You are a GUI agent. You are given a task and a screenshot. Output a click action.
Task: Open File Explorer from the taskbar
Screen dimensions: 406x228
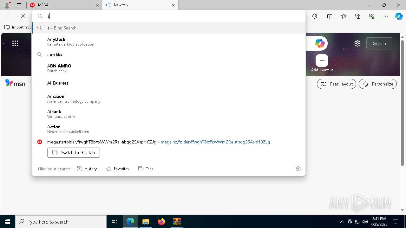tap(146, 222)
